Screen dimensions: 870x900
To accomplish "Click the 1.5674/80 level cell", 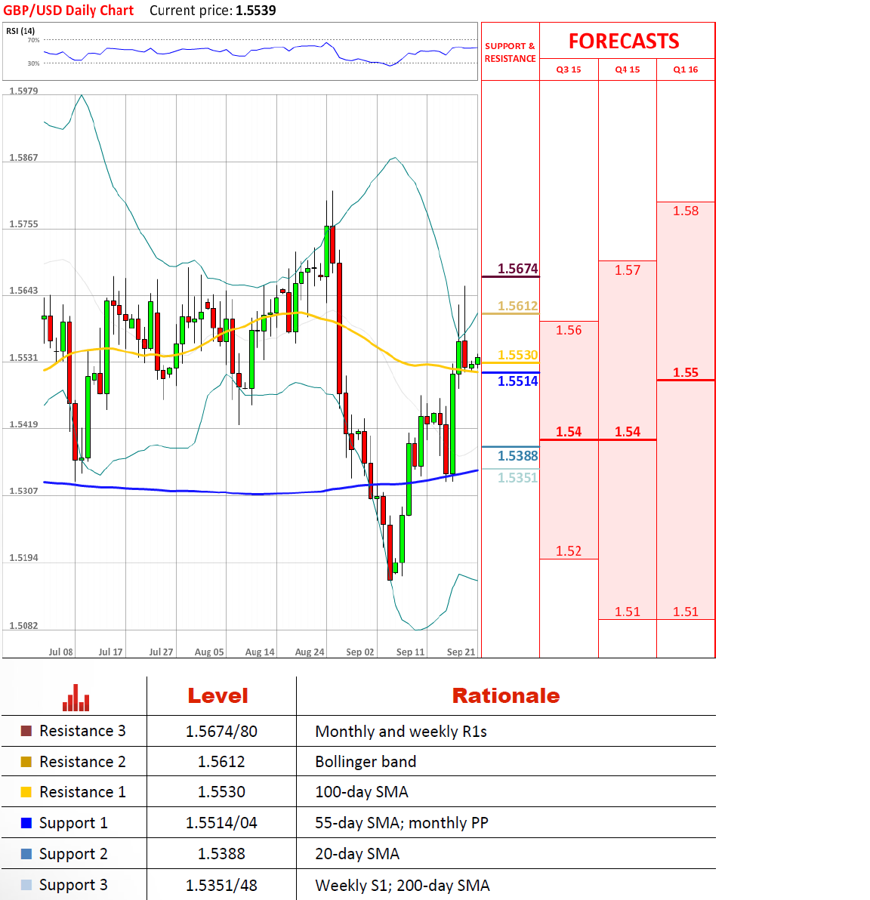I will click(x=221, y=731).
